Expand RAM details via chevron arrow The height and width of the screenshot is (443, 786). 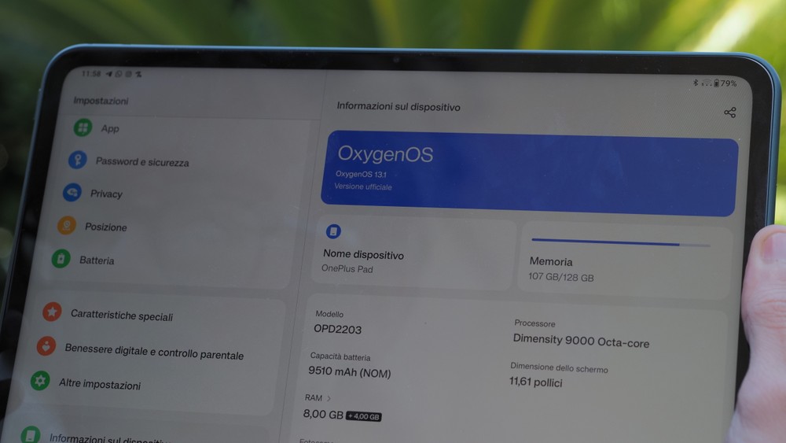point(329,399)
